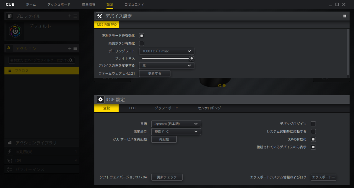Select the マクロ 2 action

pyautogui.click(x=42, y=71)
